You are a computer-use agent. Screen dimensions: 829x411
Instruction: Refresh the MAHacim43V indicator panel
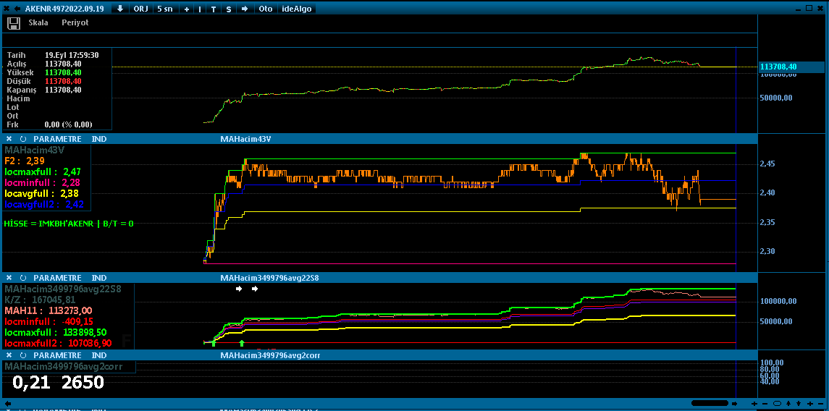tap(22, 139)
